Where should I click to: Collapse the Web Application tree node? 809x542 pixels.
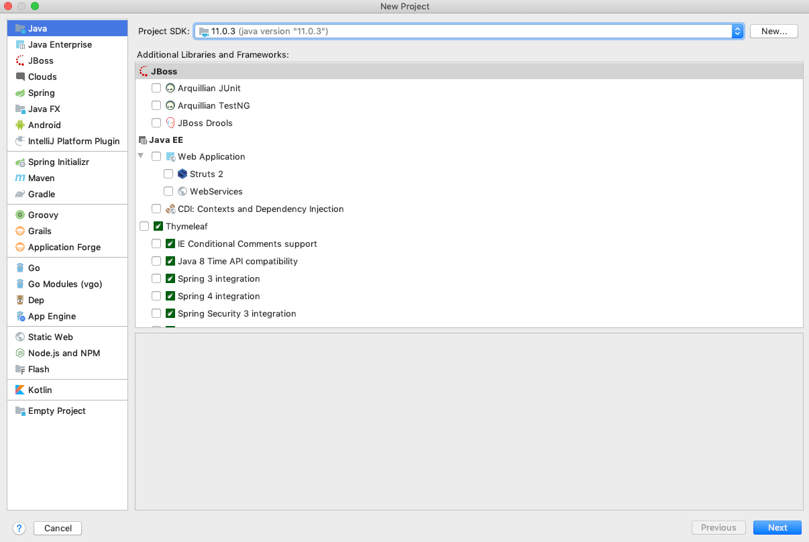coord(141,156)
